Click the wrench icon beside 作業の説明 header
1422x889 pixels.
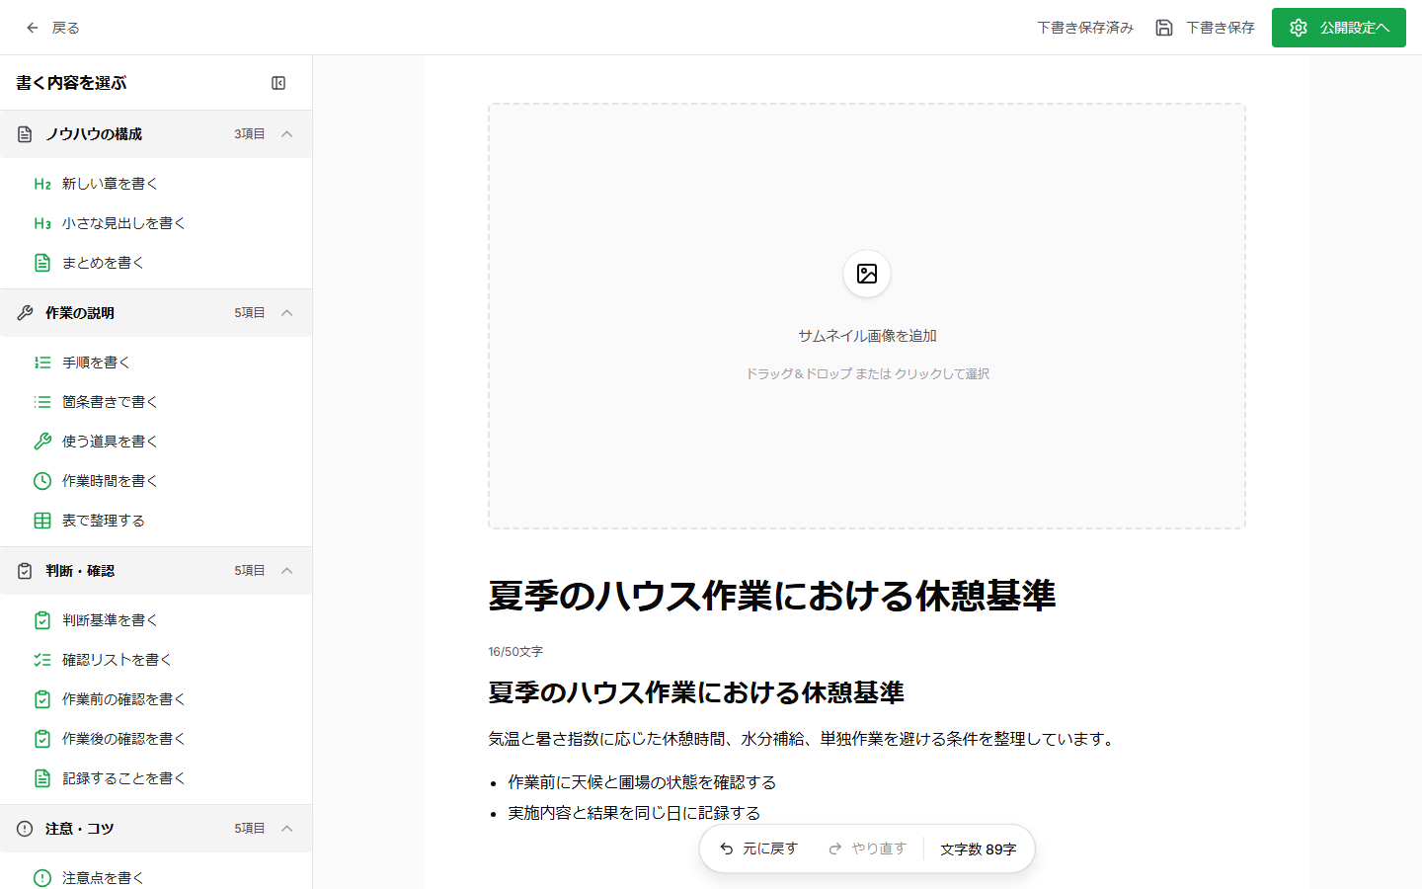[x=25, y=313]
